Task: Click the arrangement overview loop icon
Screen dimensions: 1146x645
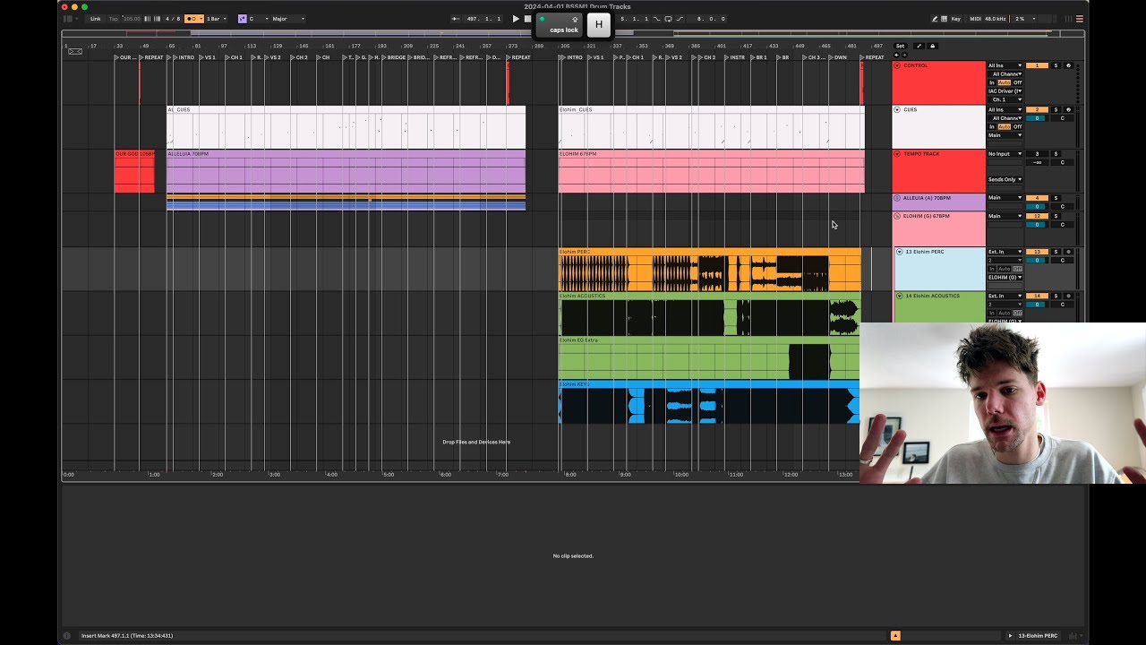Action: pyautogui.click(x=75, y=51)
